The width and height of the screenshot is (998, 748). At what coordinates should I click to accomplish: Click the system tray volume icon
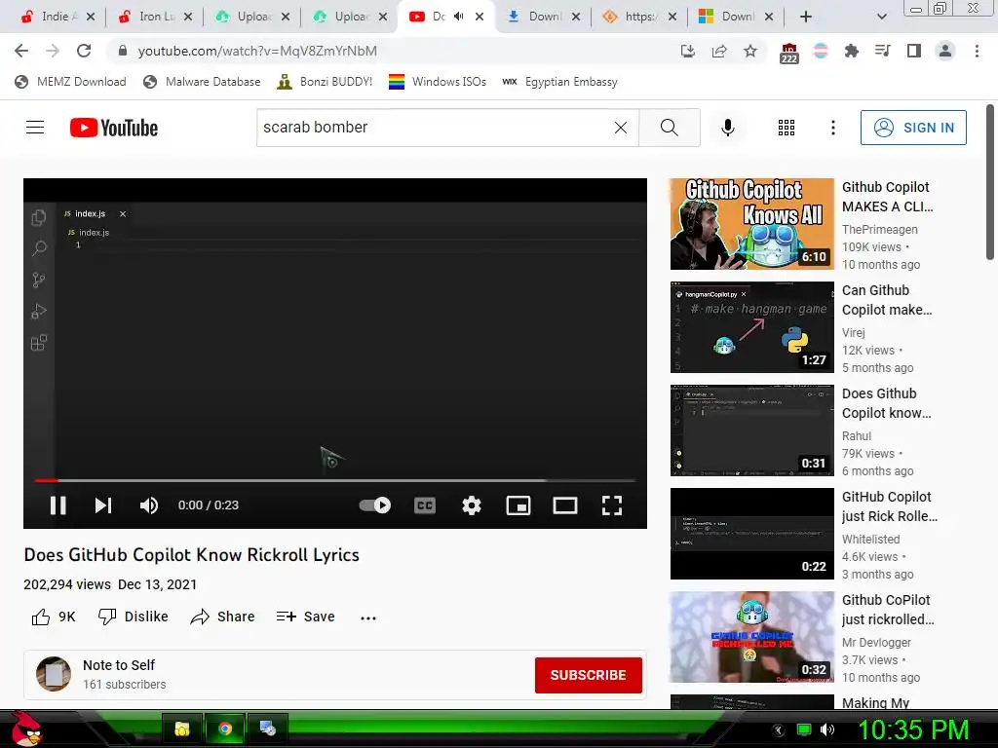827,729
